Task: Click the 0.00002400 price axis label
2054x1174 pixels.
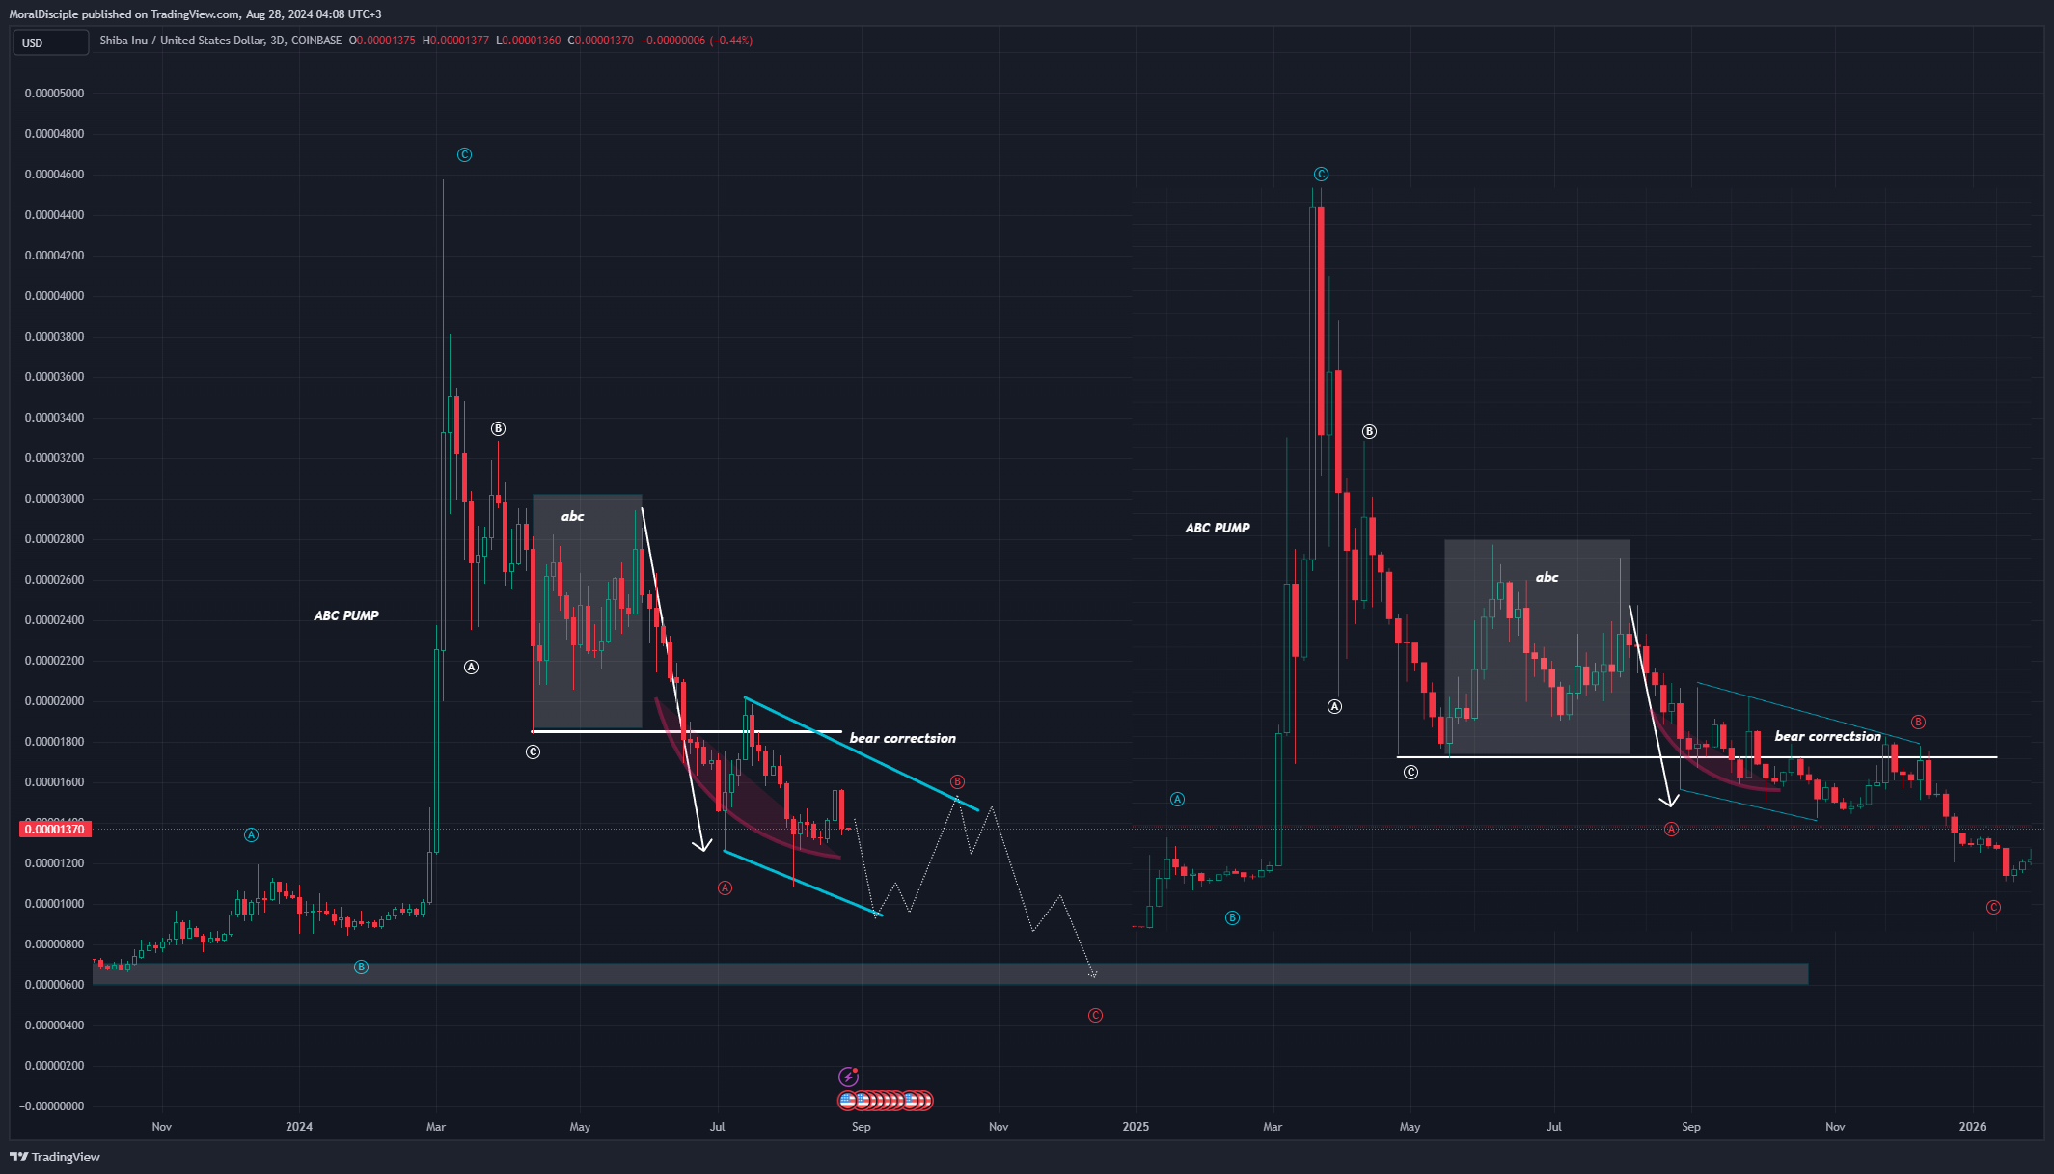Action: pos(54,620)
